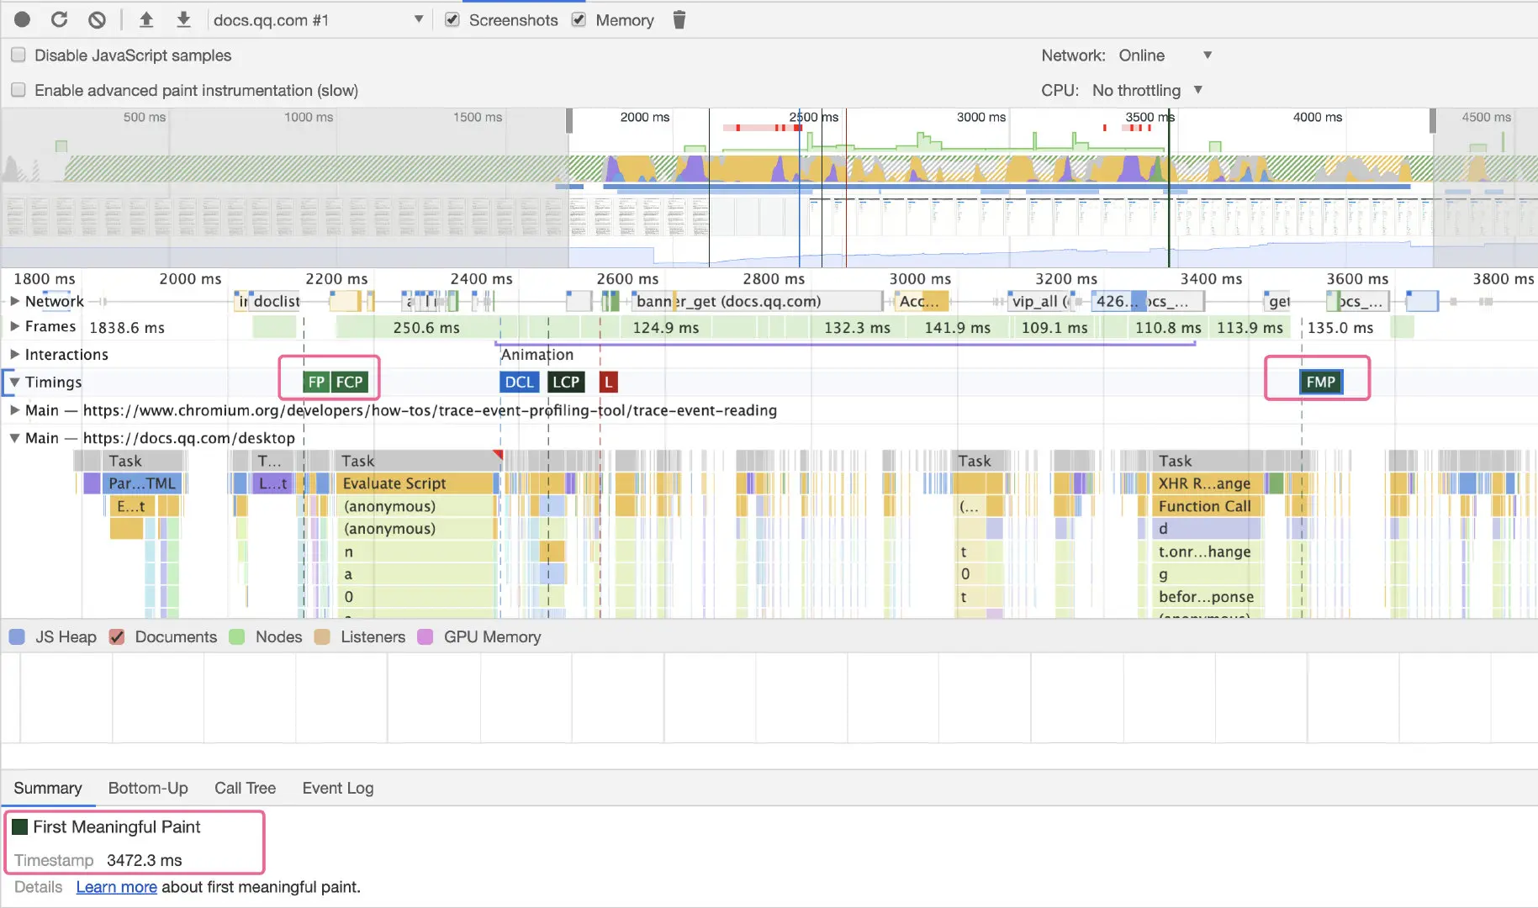This screenshot has height=908, width=1538.
Task: Open the CPU throttling dropdown
Action: 1147,90
